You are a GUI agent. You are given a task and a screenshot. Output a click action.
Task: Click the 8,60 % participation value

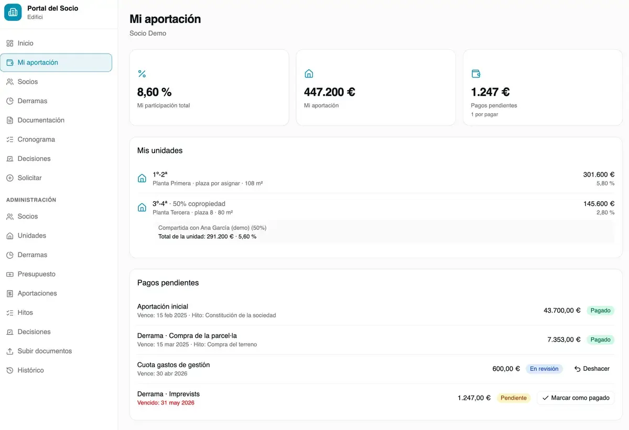pos(155,92)
